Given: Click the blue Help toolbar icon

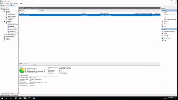Looking at the screenshot, I should pyautogui.click(x=11, y=6).
